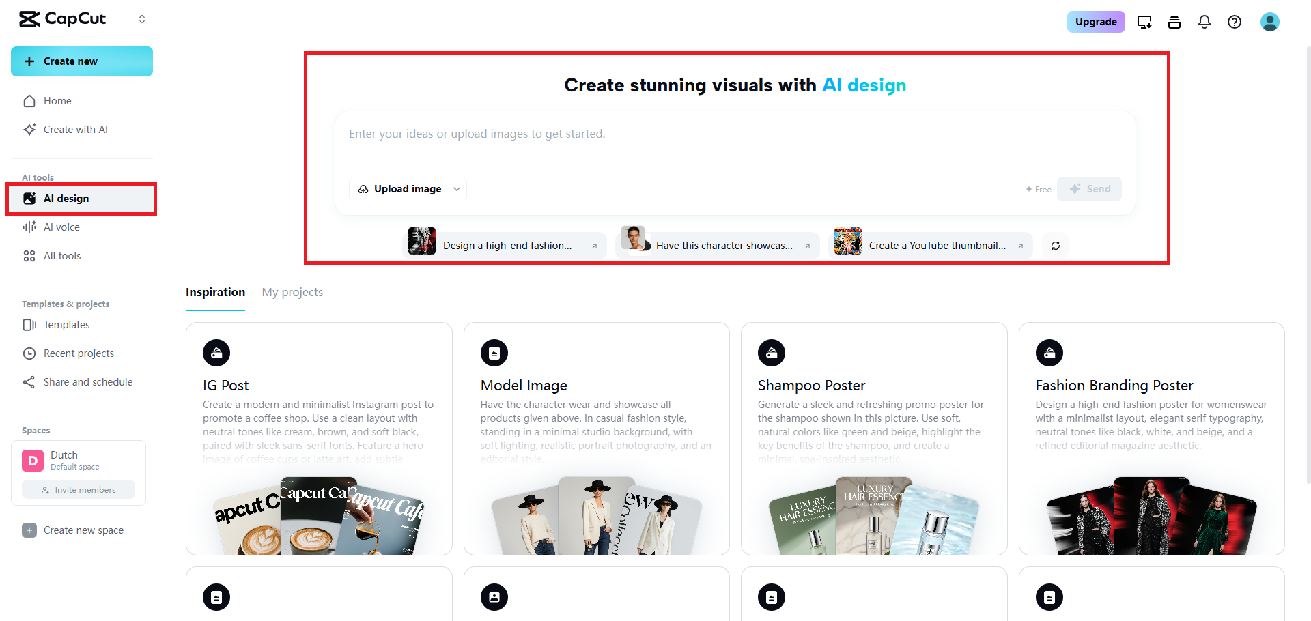This screenshot has width=1311, height=621.
Task: Select the 'Design a high-end fashion' prompt suggestion
Action: 507,245
